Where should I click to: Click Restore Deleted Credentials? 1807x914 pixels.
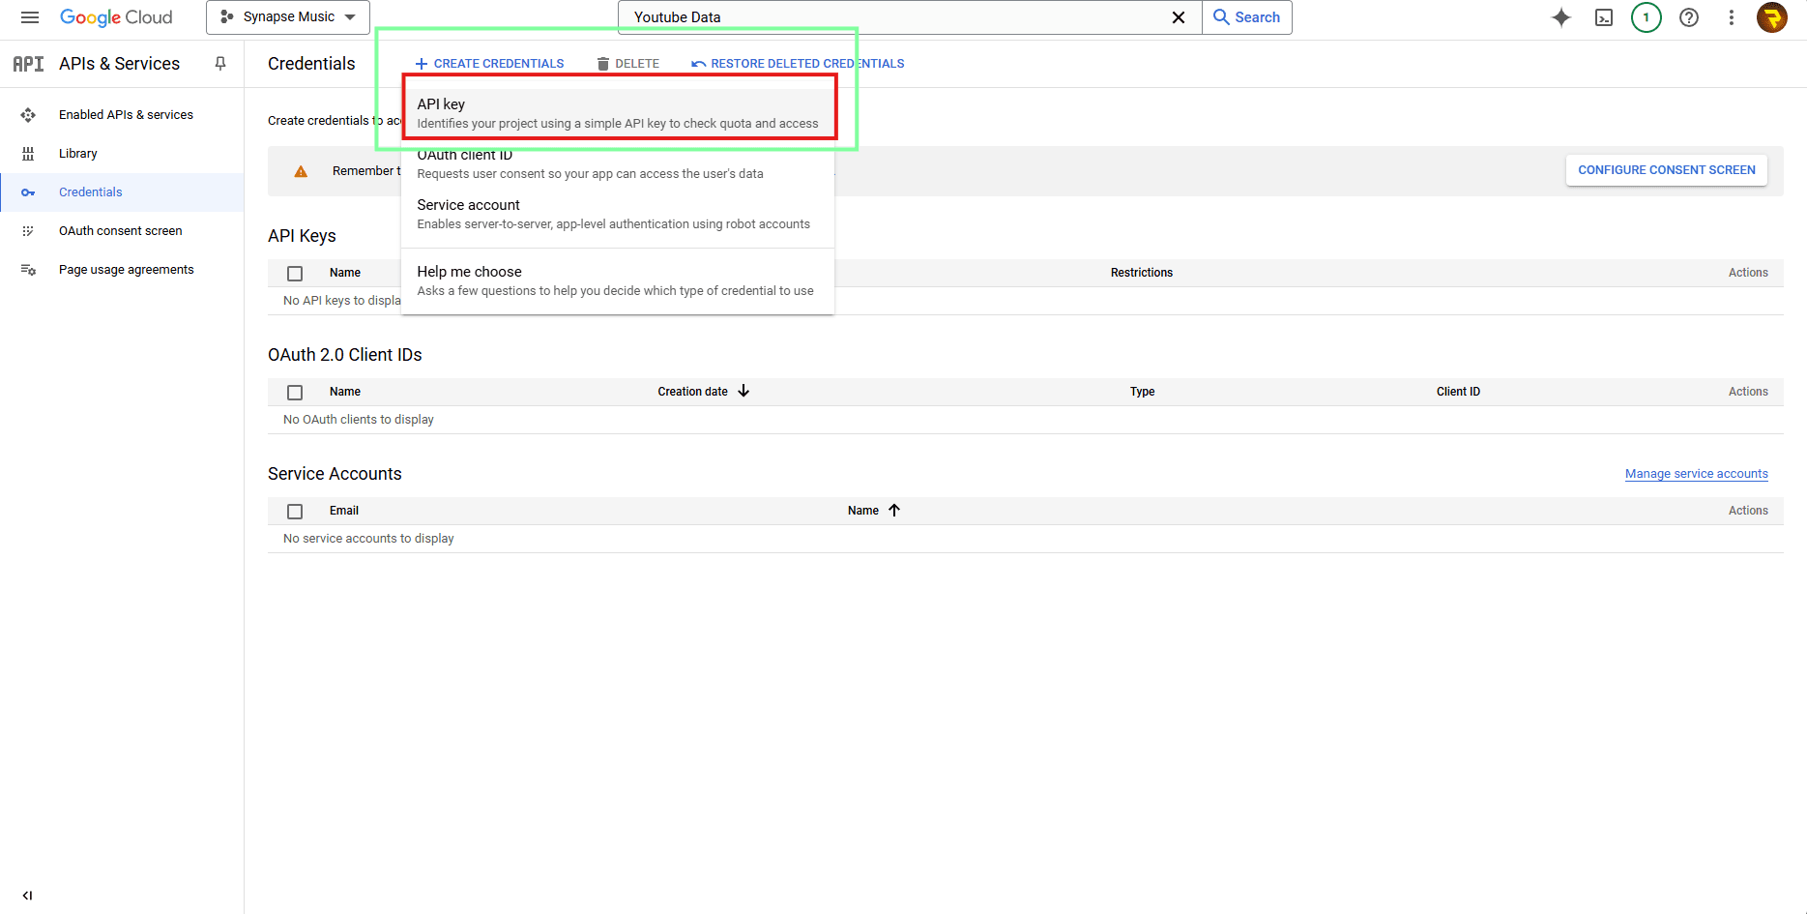coord(798,64)
